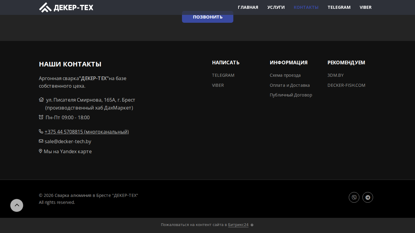Visit the DECKER-FISH.COM link
Screen dimensions: 415x233
click(346, 85)
